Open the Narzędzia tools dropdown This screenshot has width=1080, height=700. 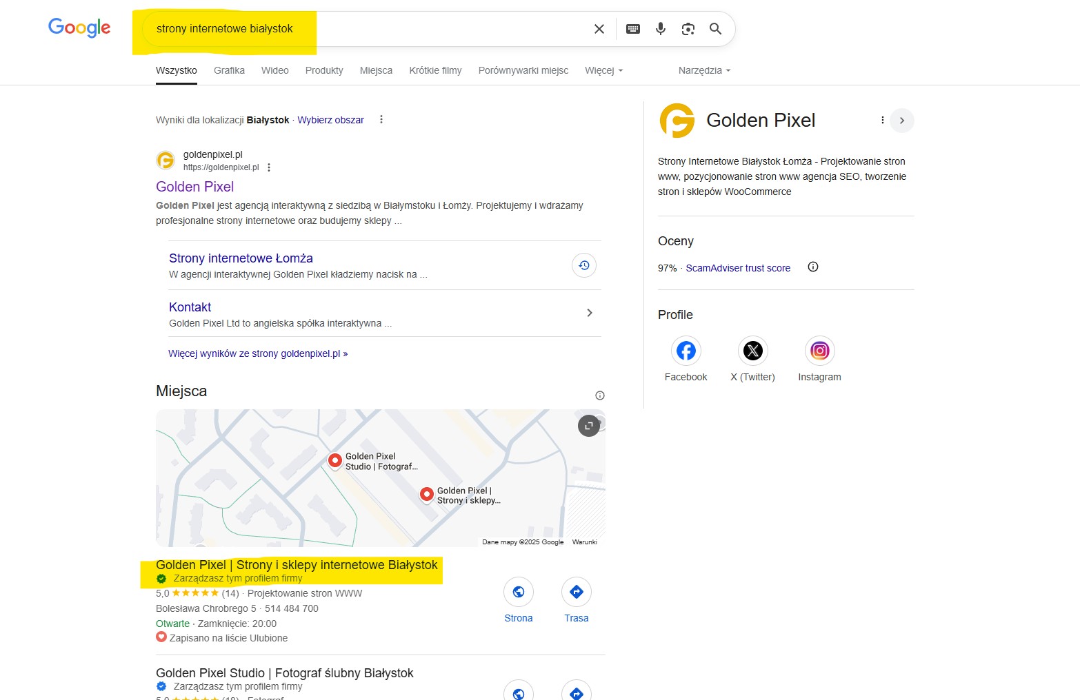pyautogui.click(x=704, y=70)
